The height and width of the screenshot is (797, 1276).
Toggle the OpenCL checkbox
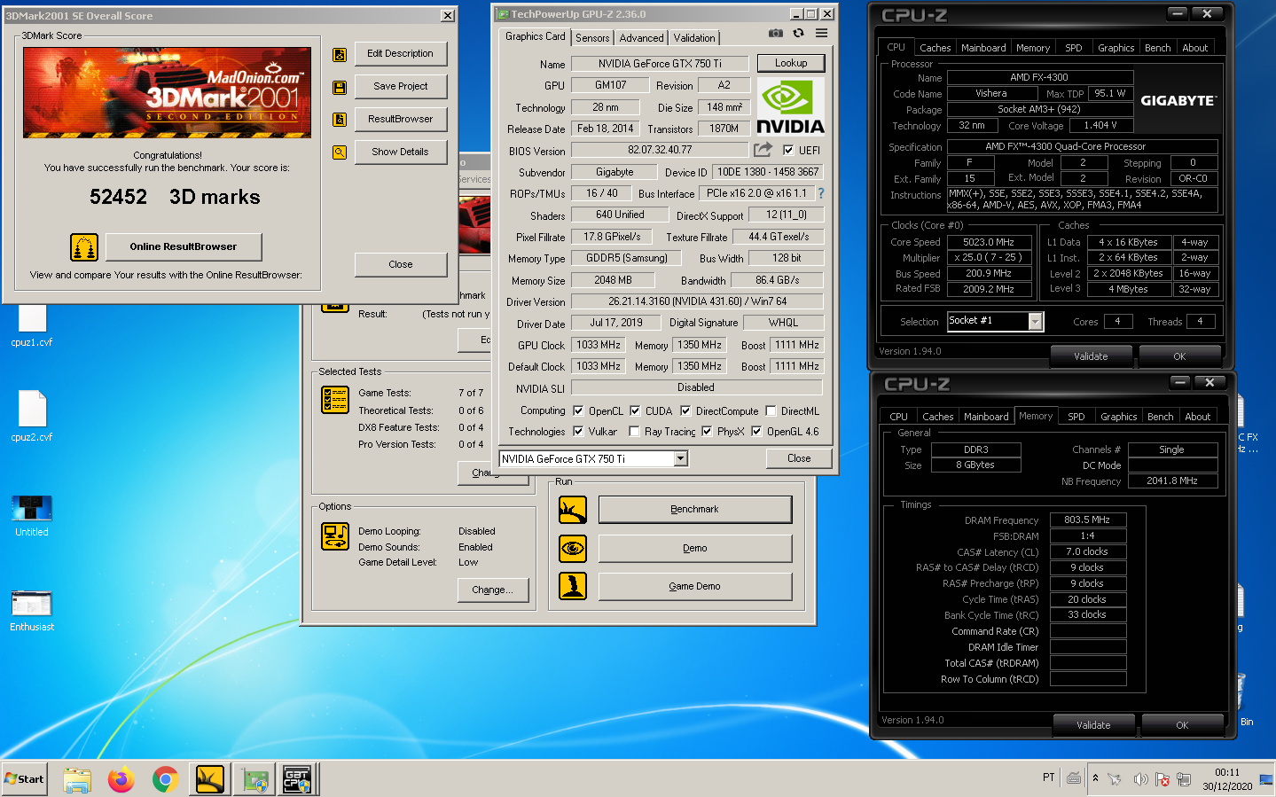point(578,410)
